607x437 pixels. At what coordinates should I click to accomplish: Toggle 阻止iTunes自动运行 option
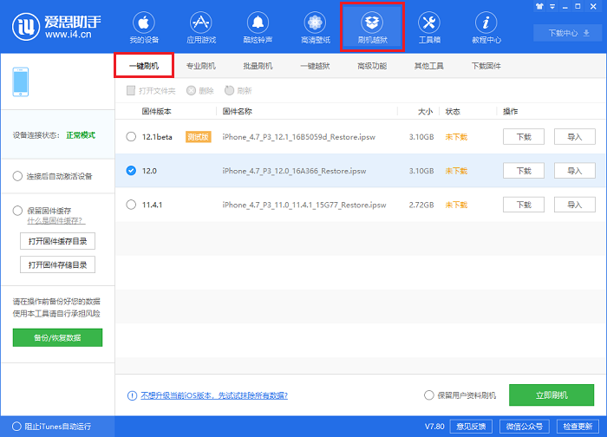click(16, 427)
